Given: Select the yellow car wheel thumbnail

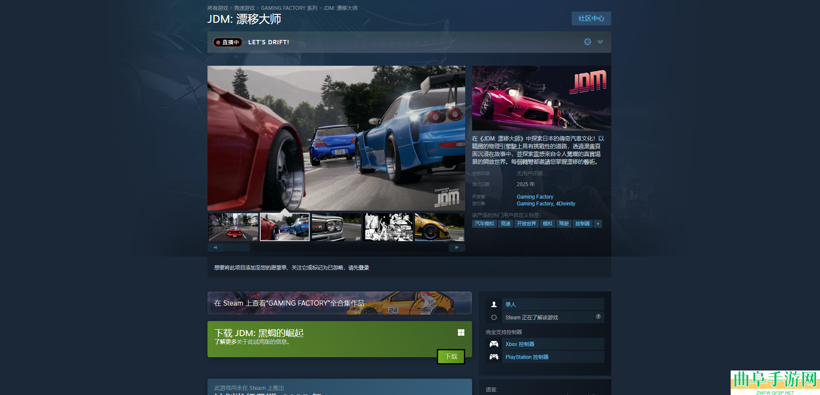Looking at the screenshot, I should [439, 227].
